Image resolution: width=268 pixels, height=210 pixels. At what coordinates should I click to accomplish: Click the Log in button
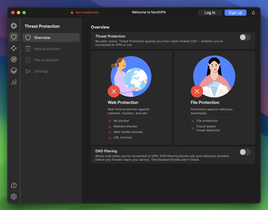point(210,13)
